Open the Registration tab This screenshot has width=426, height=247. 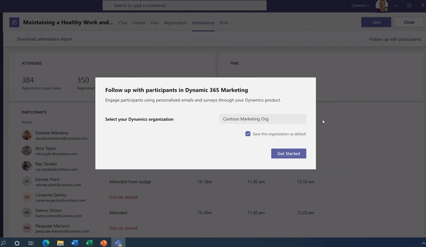tap(175, 23)
